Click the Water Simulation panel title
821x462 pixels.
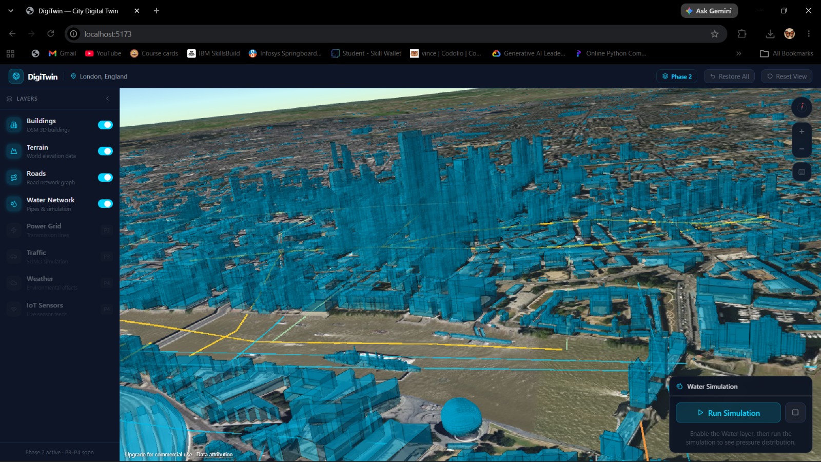pos(712,387)
